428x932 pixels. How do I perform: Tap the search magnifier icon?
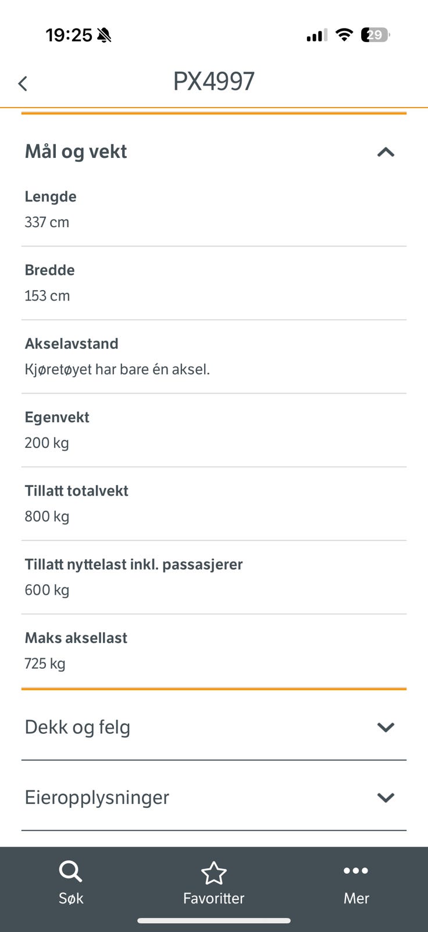click(70, 871)
